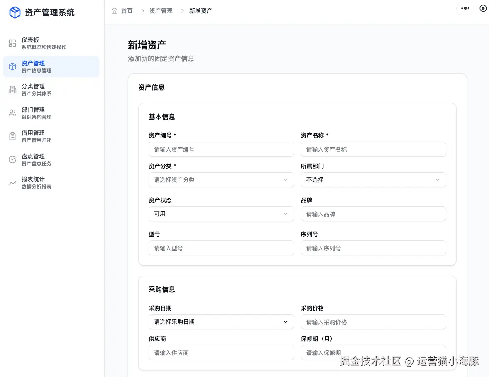Screen dimensions: 489x377
Task: Open 盘点管理 sidebar item
Action: (x=51, y=159)
